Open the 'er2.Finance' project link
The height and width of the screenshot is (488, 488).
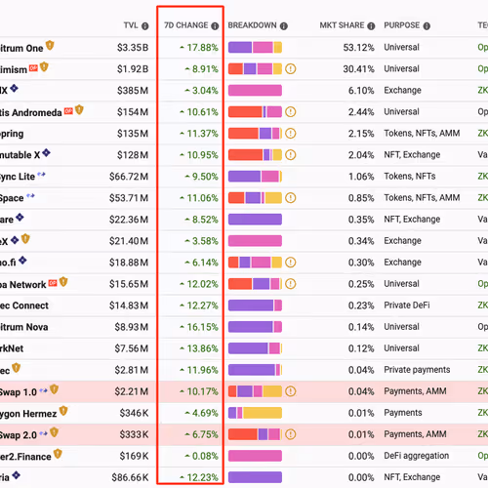(25, 457)
